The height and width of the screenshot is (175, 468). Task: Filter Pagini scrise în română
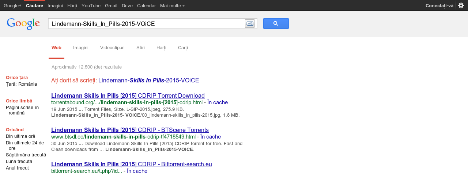[22, 110]
